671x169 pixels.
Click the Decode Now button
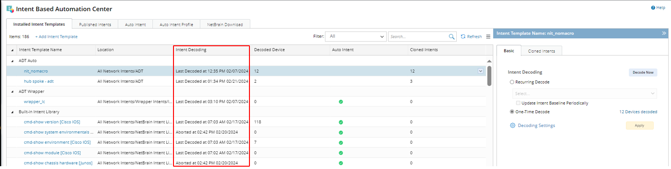coord(643,72)
